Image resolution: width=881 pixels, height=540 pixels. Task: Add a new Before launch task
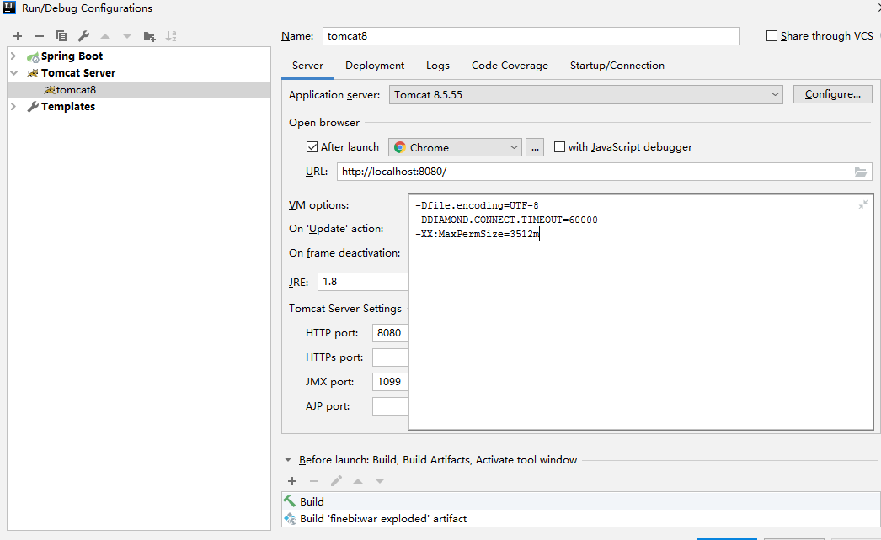[x=292, y=480]
